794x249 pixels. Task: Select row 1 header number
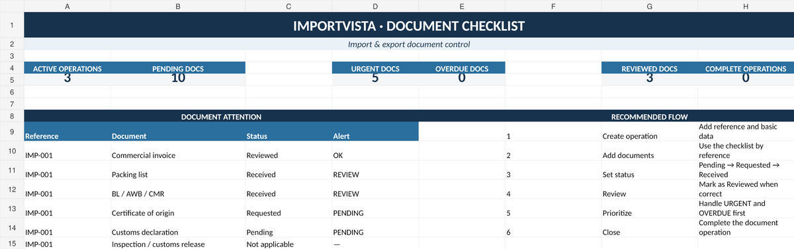[12, 26]
